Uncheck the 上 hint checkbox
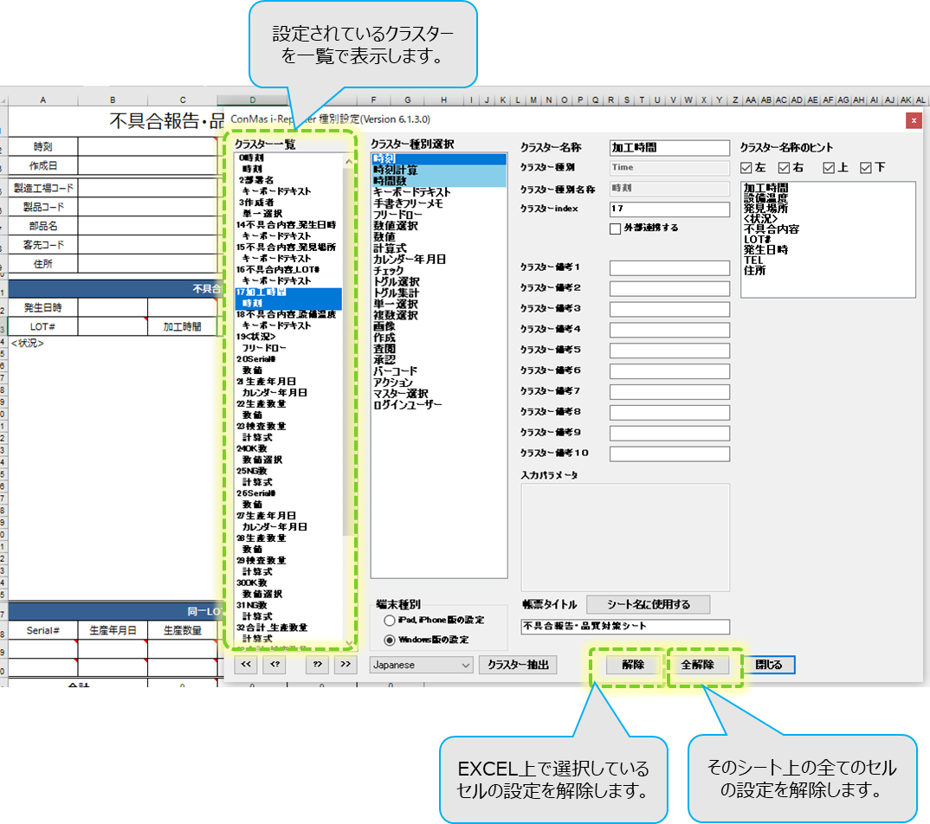 [x=828, y=167]
